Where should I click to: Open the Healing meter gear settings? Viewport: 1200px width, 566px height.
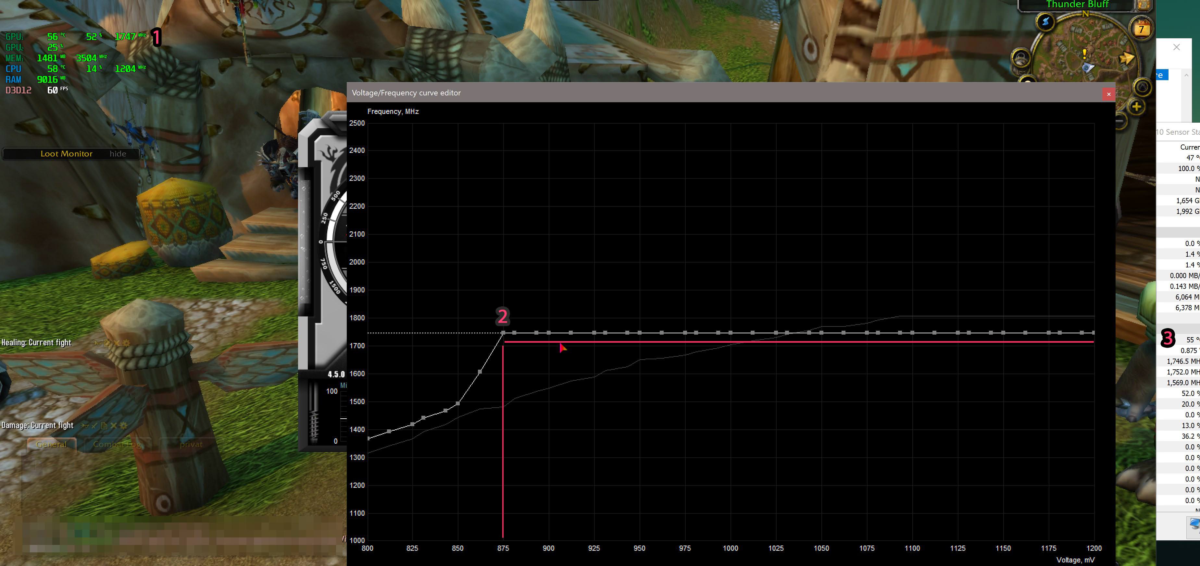(126, 343)
